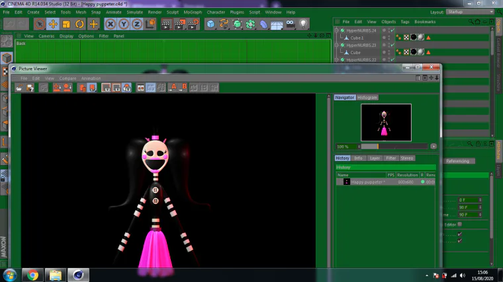503x282 pixels.
Task: Select Model mode cube in left sidebar
Action: [7, 58]
